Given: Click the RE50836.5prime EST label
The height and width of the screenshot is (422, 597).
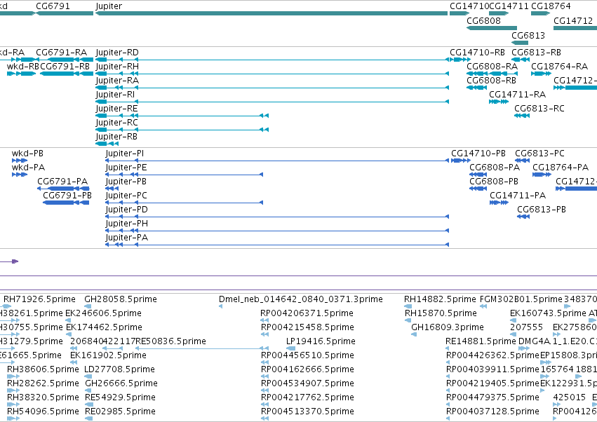Looking at the screenshot, I should [x=170, y=341].
